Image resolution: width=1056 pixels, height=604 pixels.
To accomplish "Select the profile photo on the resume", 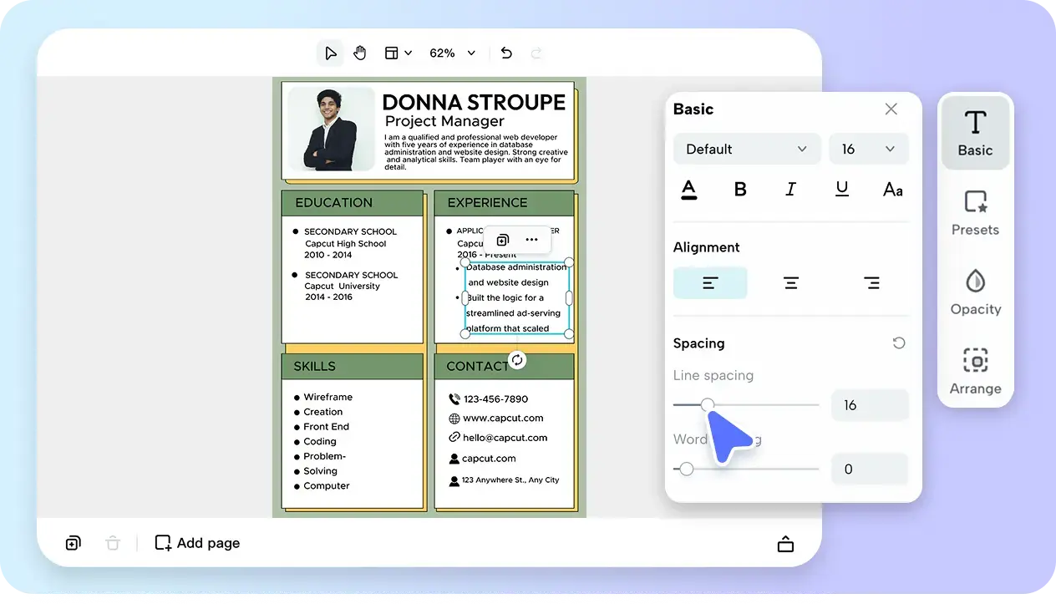I will point(332,130).
